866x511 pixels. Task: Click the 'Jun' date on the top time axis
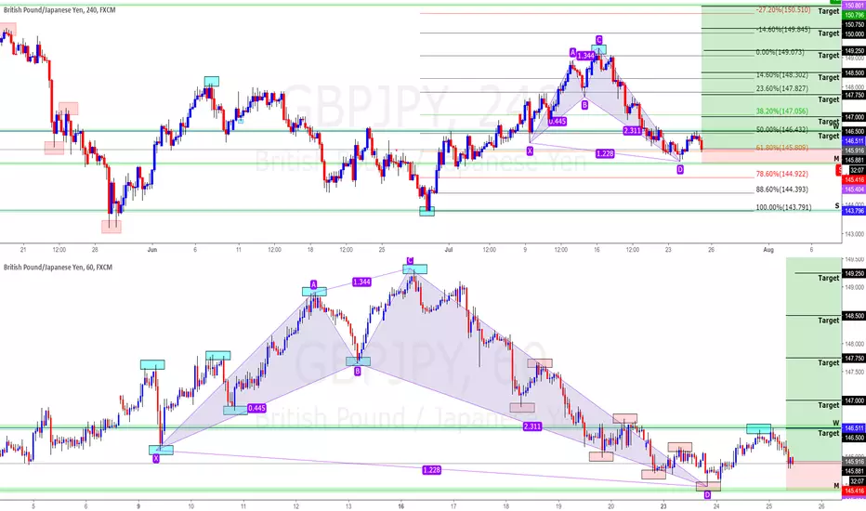tap(152, 250)
